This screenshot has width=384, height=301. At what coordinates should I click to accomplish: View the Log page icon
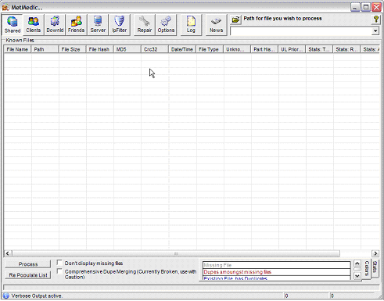(x=191, y=24)
